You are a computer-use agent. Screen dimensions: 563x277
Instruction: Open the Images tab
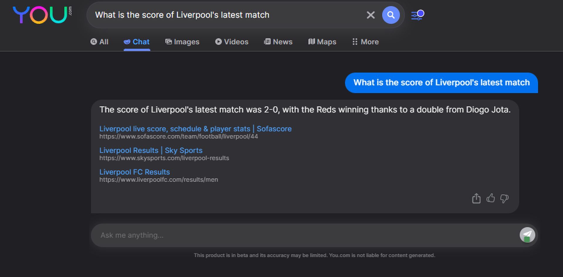click(182, 42)
